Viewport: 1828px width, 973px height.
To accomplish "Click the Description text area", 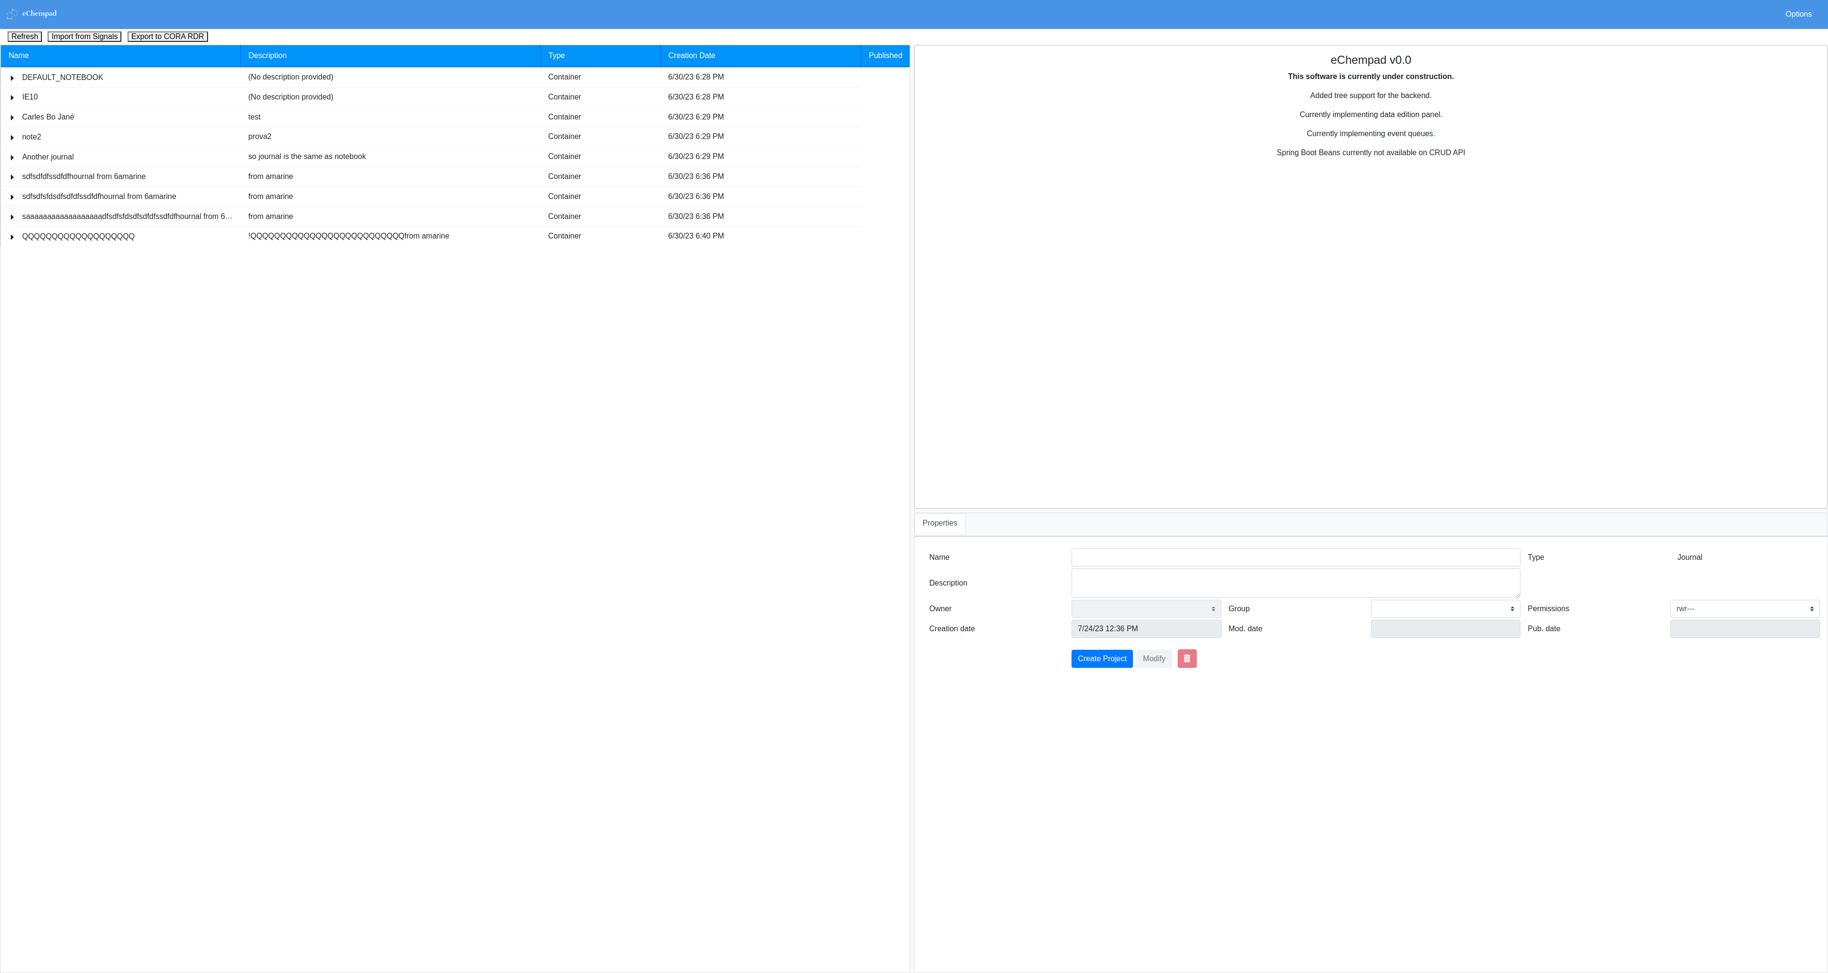I will pyautogui.click(x=1295, y=583).
